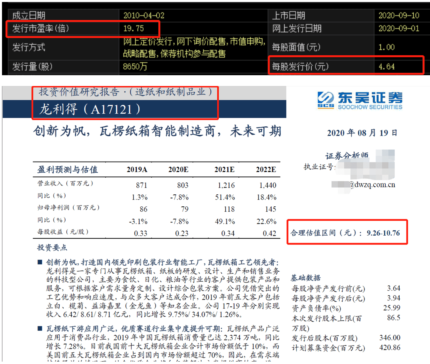Screen dimensions: 430x364
Task: Select the 发行方式 label cell
Action: tap(63, 47)
